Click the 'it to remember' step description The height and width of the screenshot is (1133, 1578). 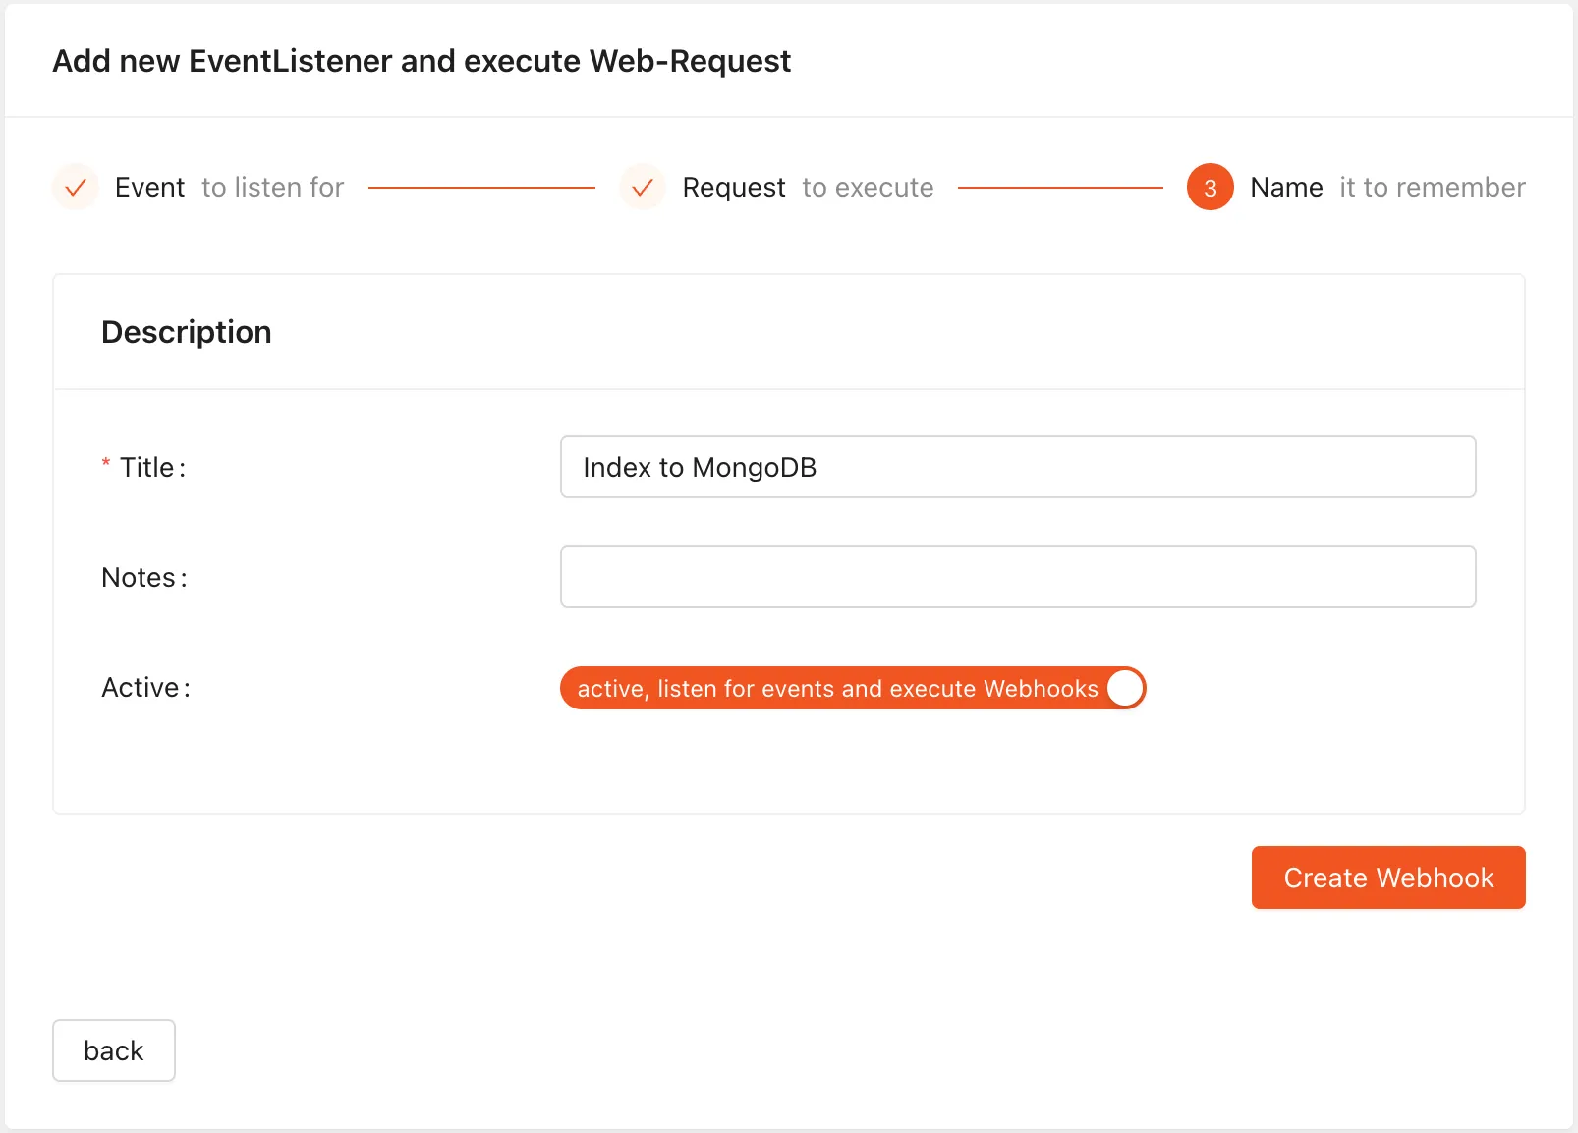1432,187
